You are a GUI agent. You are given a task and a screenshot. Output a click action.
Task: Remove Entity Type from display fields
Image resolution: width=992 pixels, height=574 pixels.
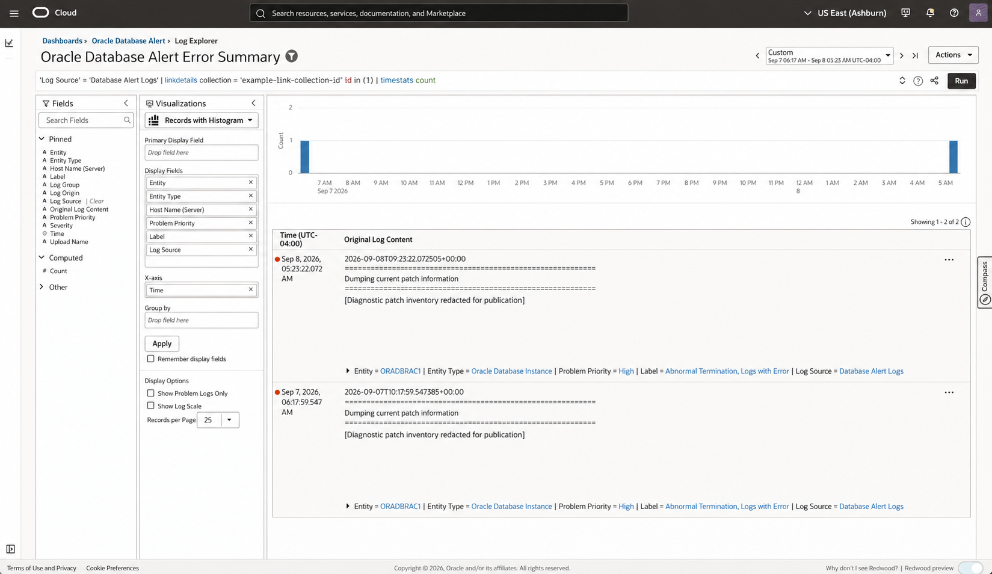[x=251, y=196]
